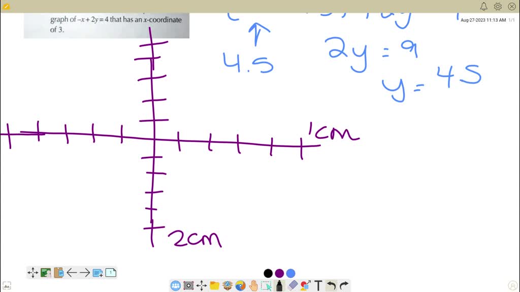Image resolution: width=520 pixels, height=292 pixels.
Task: Select the pen/marker tool
Action: pos(279,285)
